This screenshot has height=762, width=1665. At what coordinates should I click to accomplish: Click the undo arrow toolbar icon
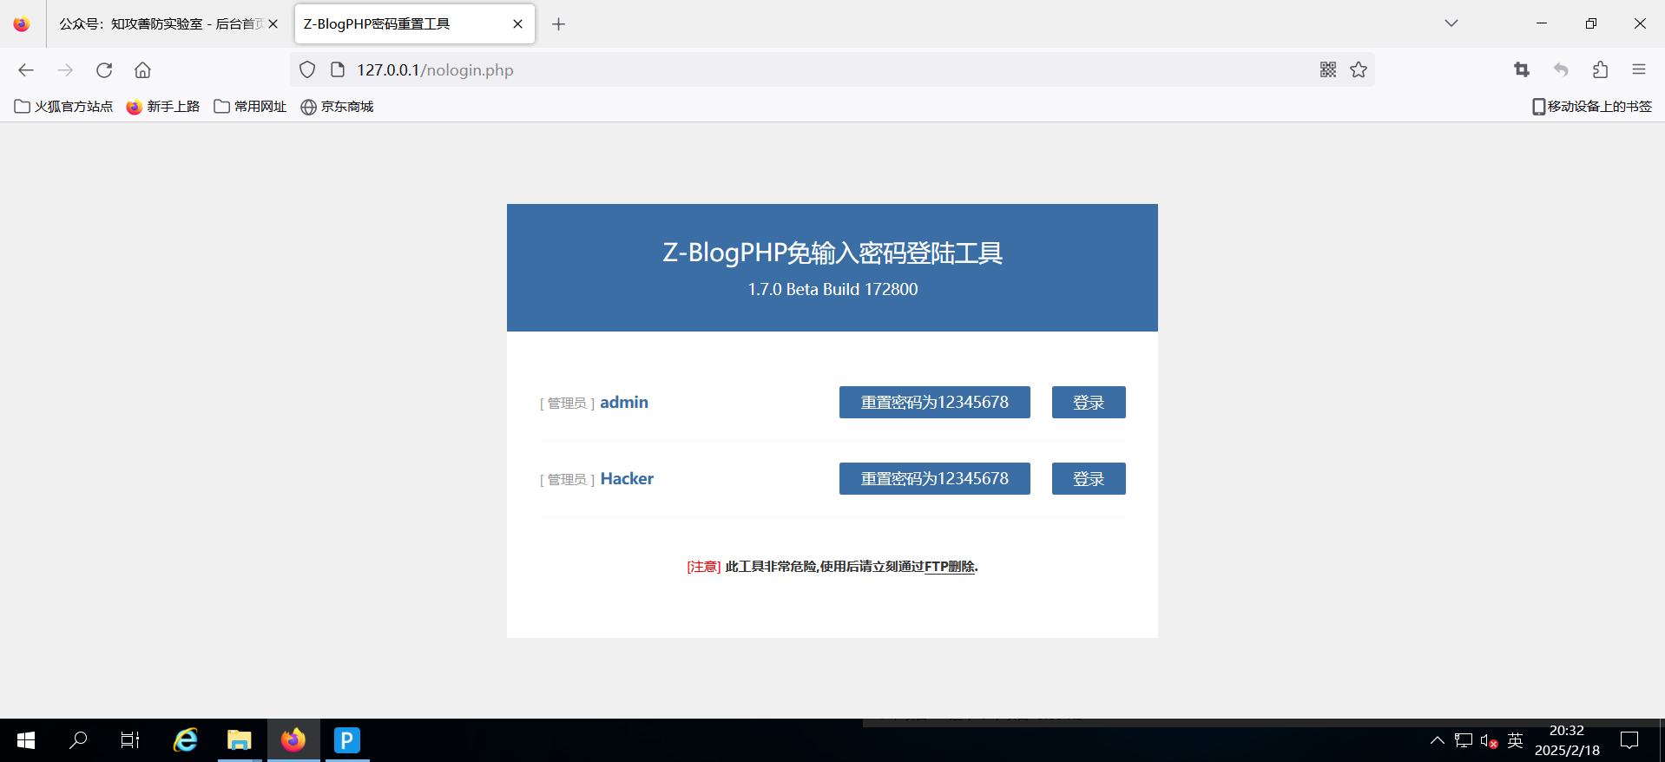(1561, 70)
